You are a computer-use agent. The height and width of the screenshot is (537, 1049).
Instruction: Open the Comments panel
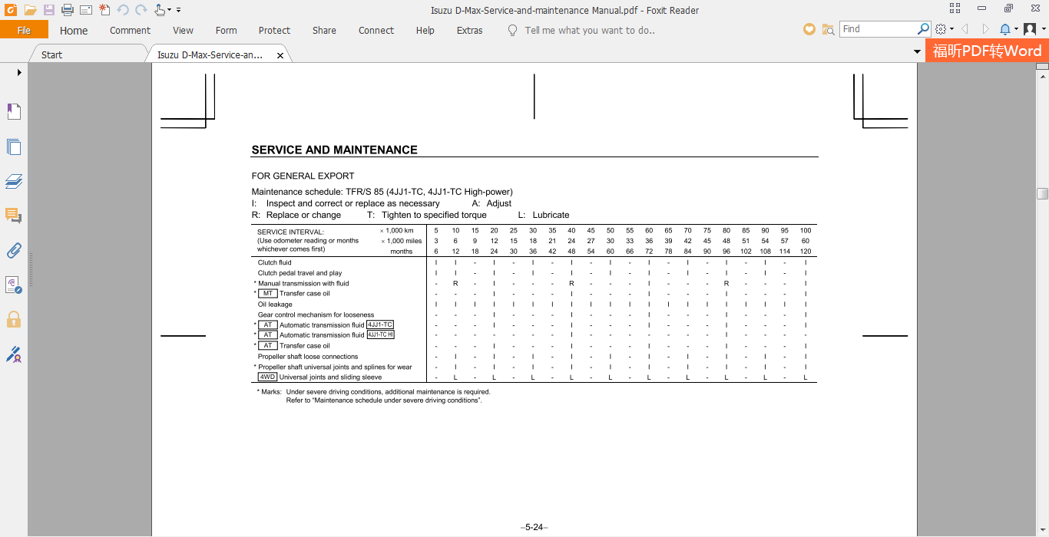pos(14,216)
